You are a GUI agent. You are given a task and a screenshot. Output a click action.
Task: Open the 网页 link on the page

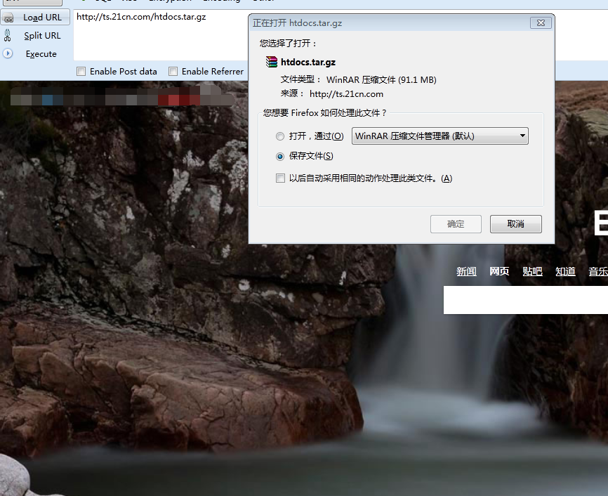499,271
